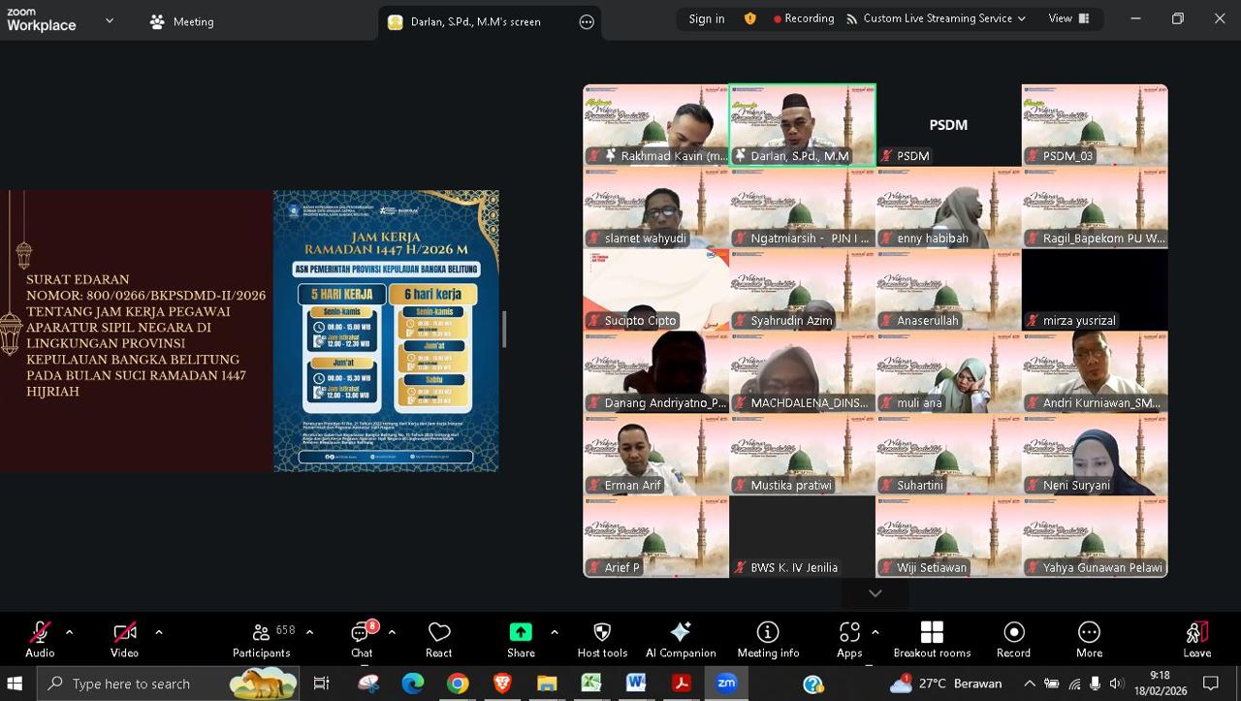Image resolution: width=1241 pixels, height=701 pixels.
Task: Open the React emoji menu
Action: (x=438, y=639)
